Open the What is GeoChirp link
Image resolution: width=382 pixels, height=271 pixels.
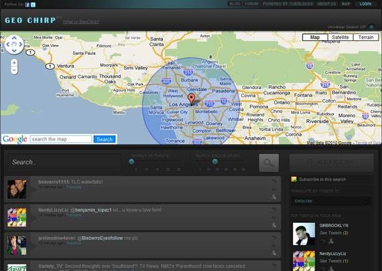pyautogui.click(x=81, y=22)
